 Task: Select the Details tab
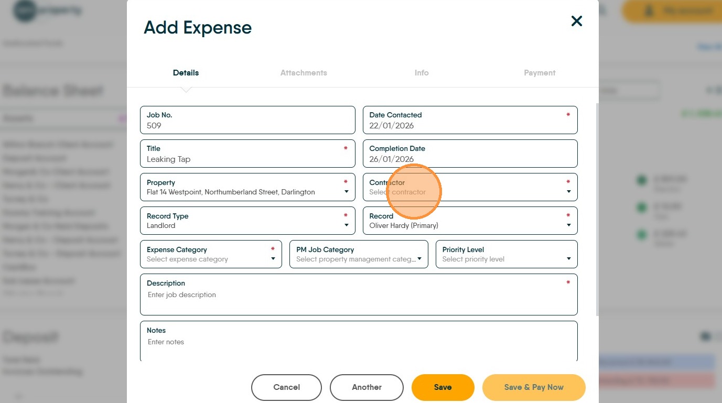pyautogui.click(x=186, y=73)
